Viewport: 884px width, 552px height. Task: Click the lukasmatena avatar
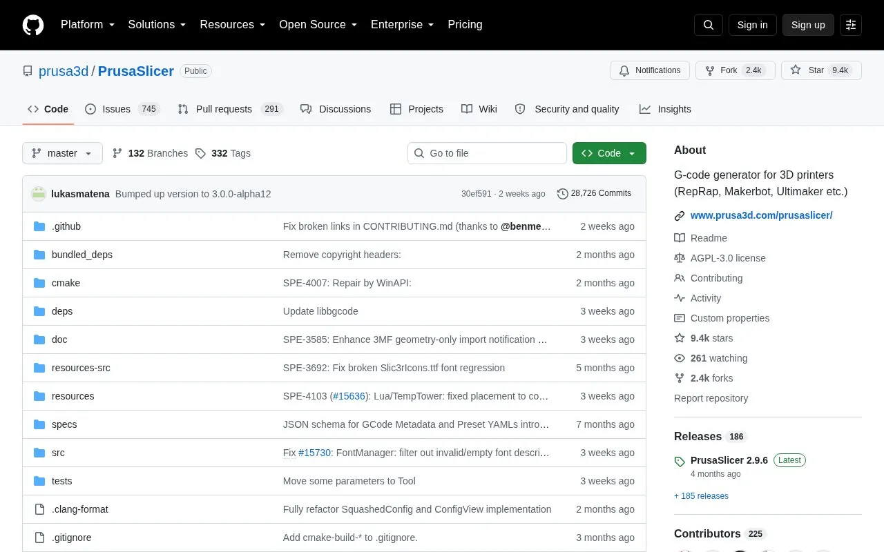(39, 194)
